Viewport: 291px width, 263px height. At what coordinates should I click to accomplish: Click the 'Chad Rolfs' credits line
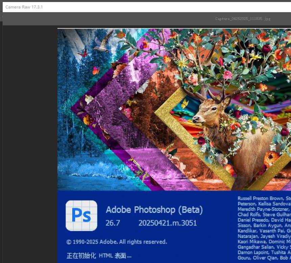[264, 215]
